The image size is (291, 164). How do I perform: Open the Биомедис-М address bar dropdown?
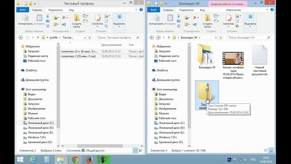pyautogui.click(x=216, y=37)
